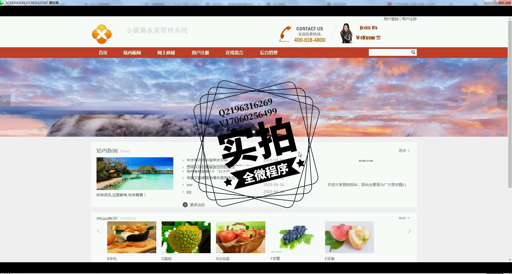The height and width of the screenshot is (274, 512).
Task: Go to next products with right arrow
Action: coord(409,232)
